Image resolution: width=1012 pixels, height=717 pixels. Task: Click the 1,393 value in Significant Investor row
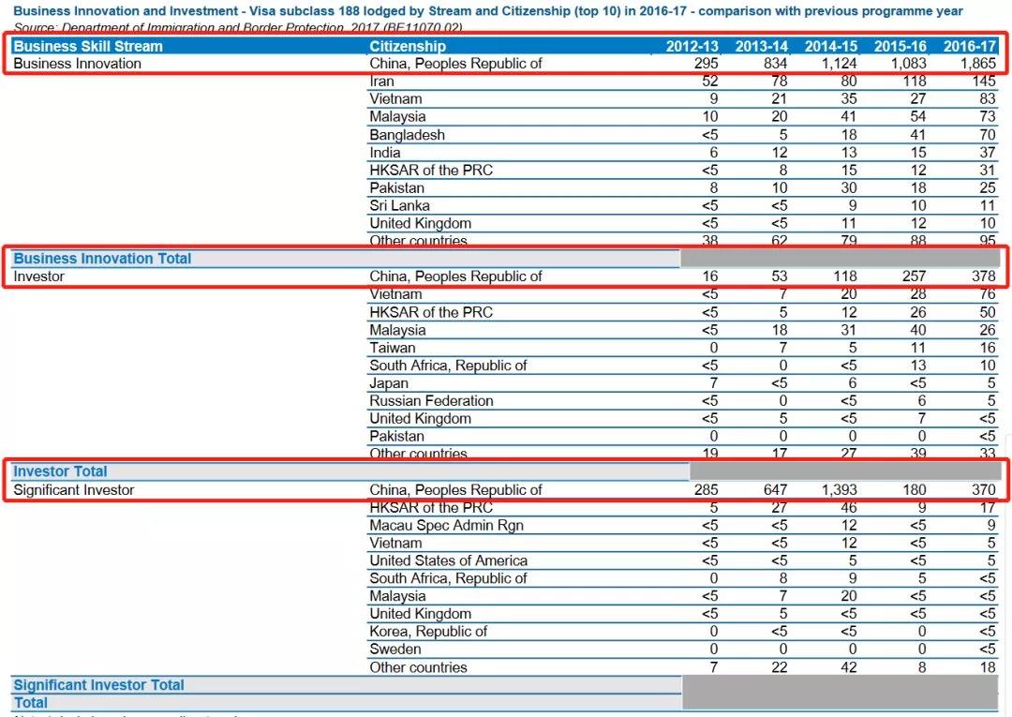pyautogui.click(x=839, y=490)
